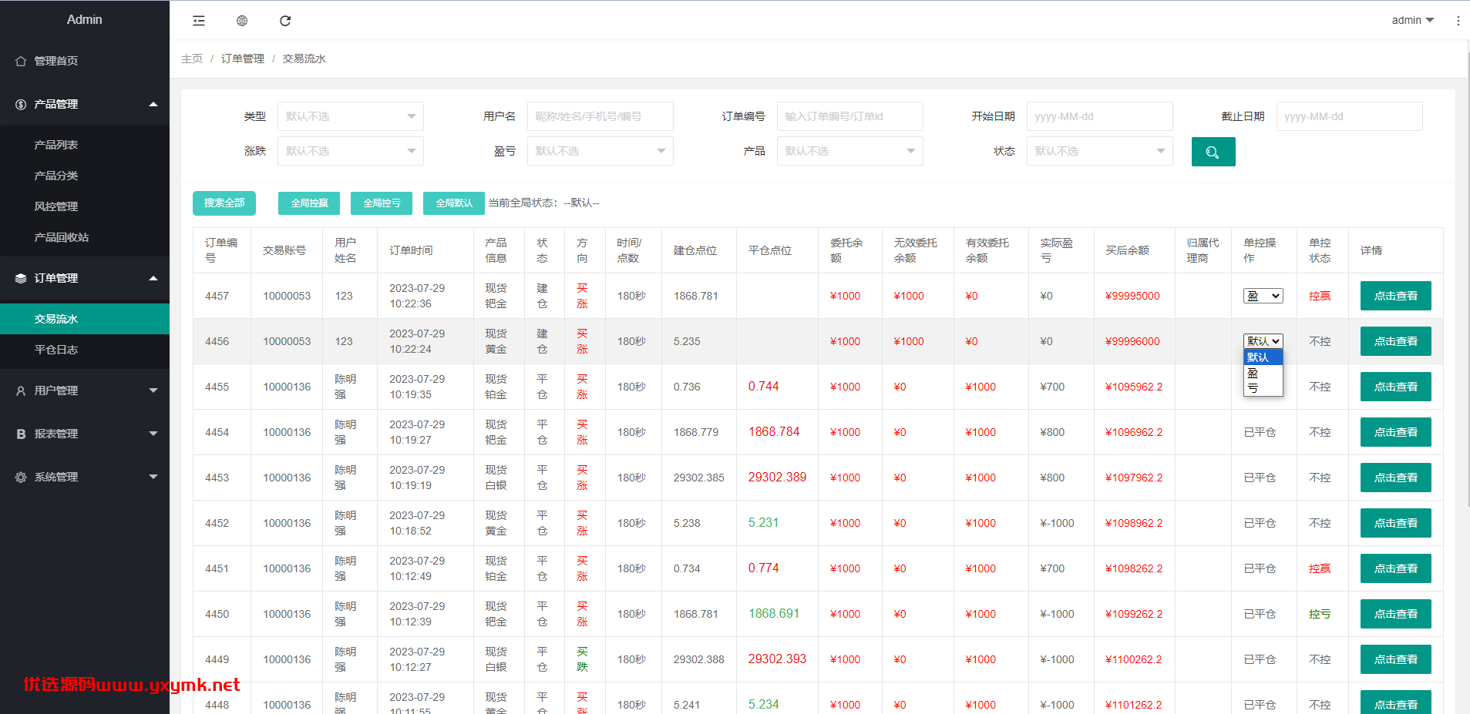Choose 盈 in the open dropdown list
This screenshot has height=714, width=1470.
tap(1263, 373)
